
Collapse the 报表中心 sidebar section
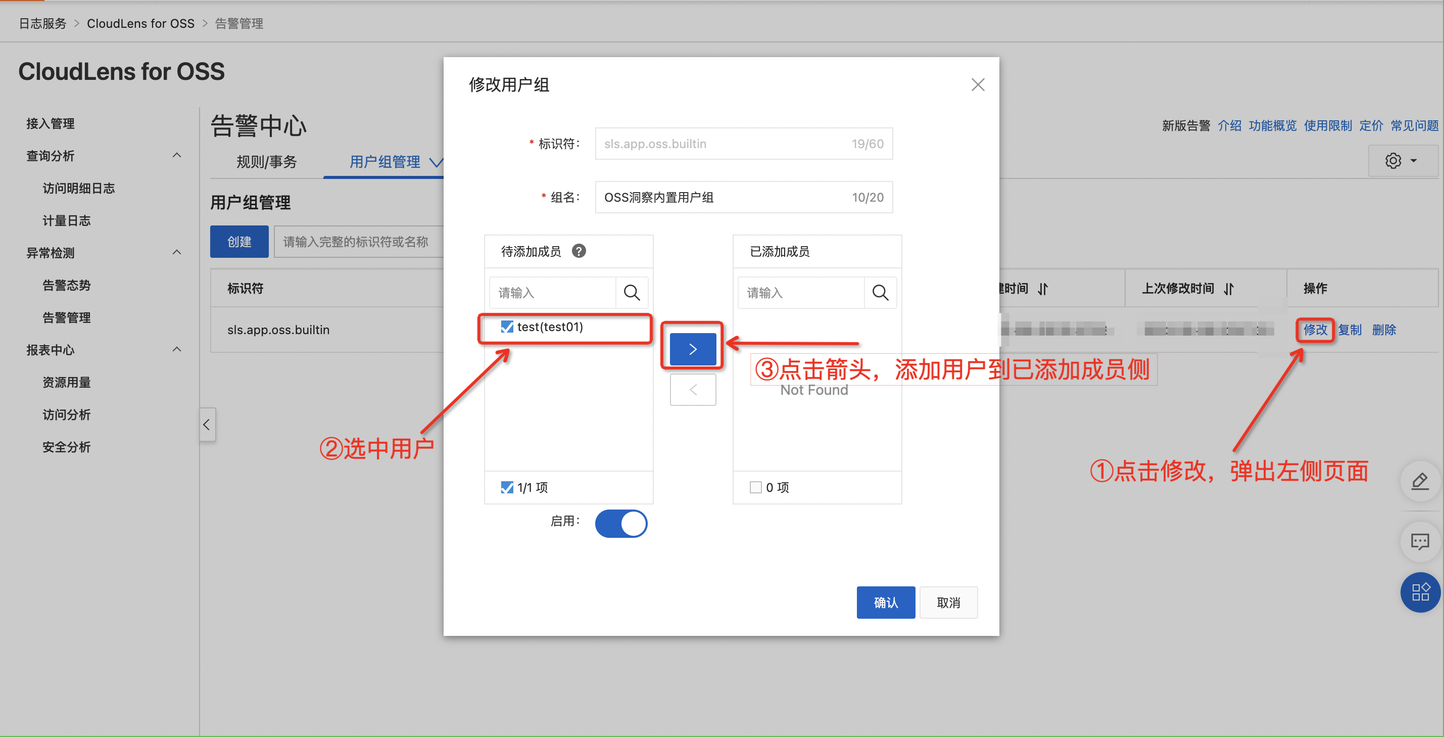[176, 349]
